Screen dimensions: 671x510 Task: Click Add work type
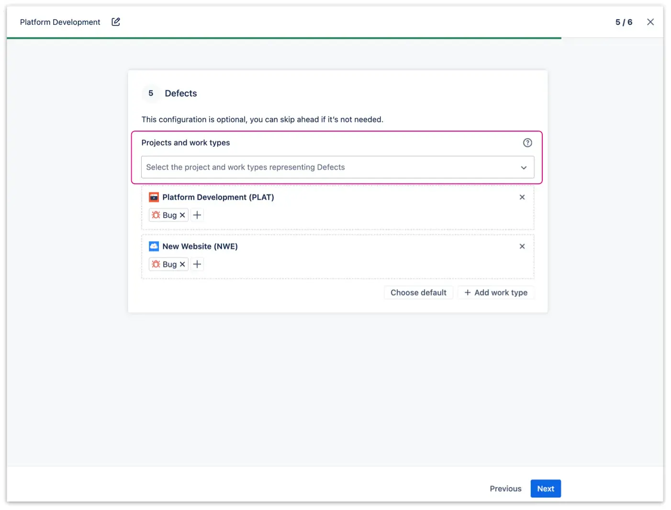point(496,292)
